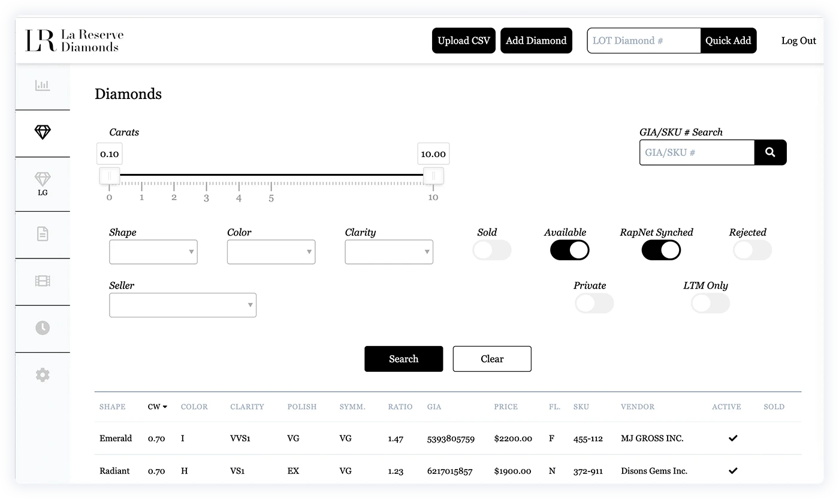
Task: Click the GIA/SKU magnifier search icon
Action: point(770,152)
